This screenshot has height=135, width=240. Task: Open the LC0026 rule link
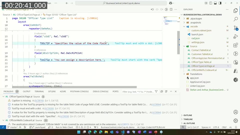coord(49,108)
